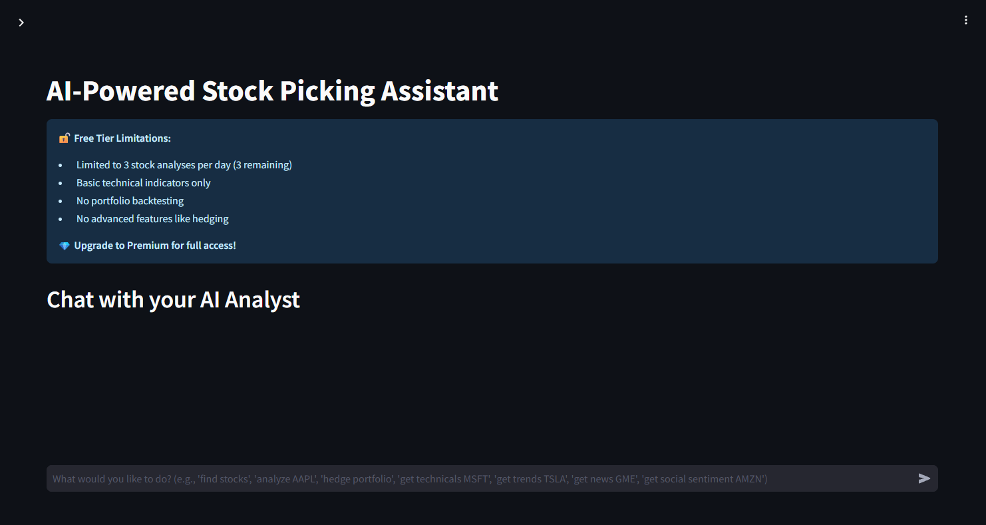
Task: Click the 'AI-Powered Stock Picking Assistant' title
Action: [x=272, y=90]
